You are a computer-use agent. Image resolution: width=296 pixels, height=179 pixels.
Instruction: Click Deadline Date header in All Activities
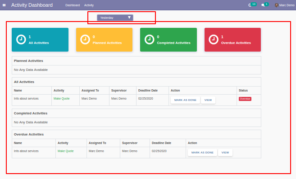tap(148, 91)
